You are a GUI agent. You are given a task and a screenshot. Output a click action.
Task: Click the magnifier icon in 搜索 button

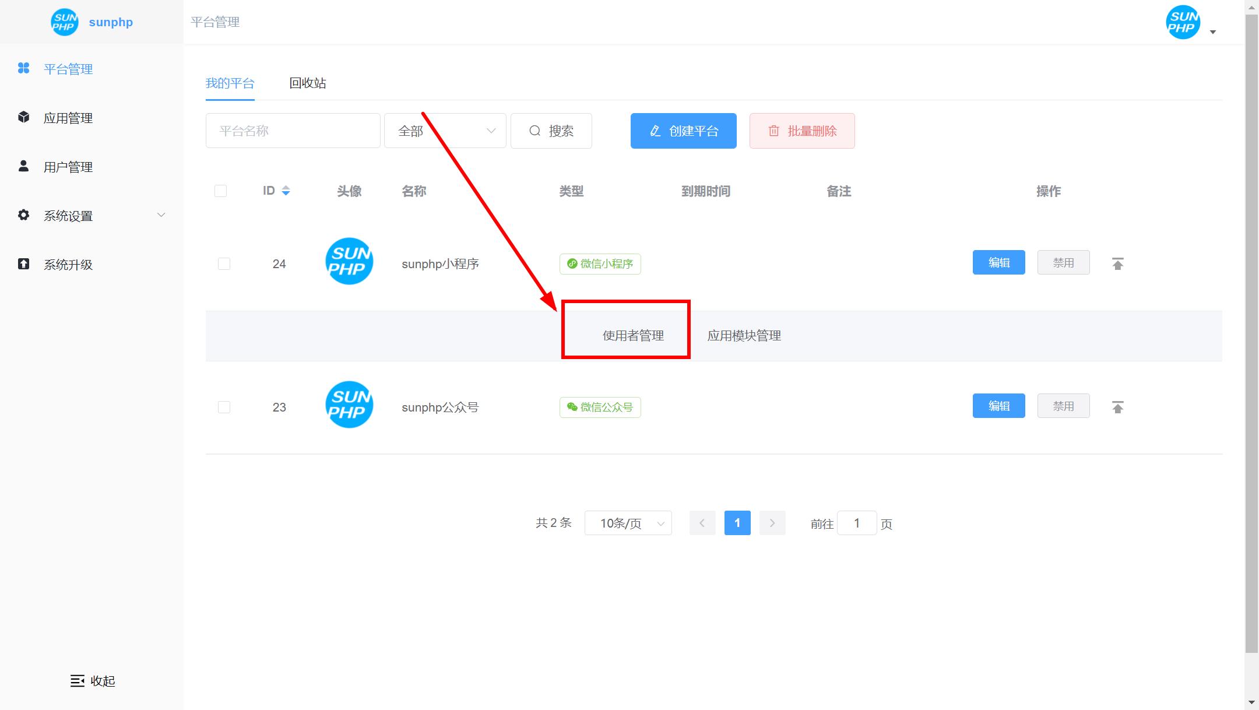click(534, 131)
